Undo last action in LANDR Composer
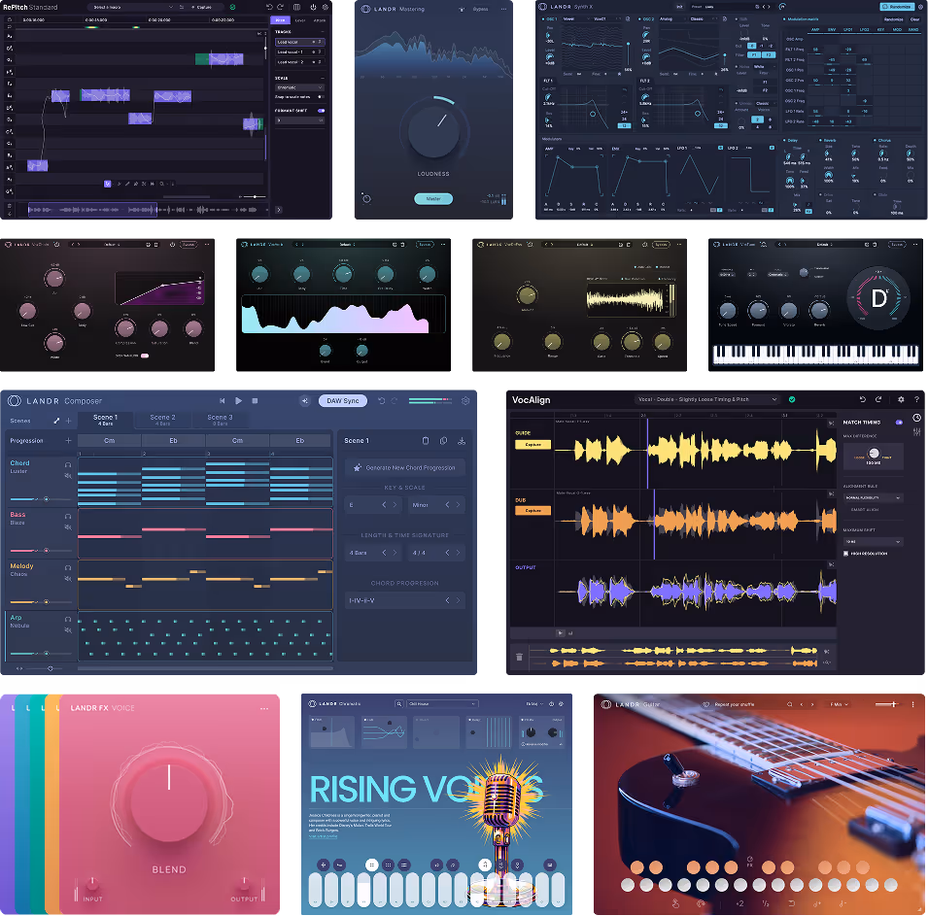Screen dimensions: 928x916 381,400
